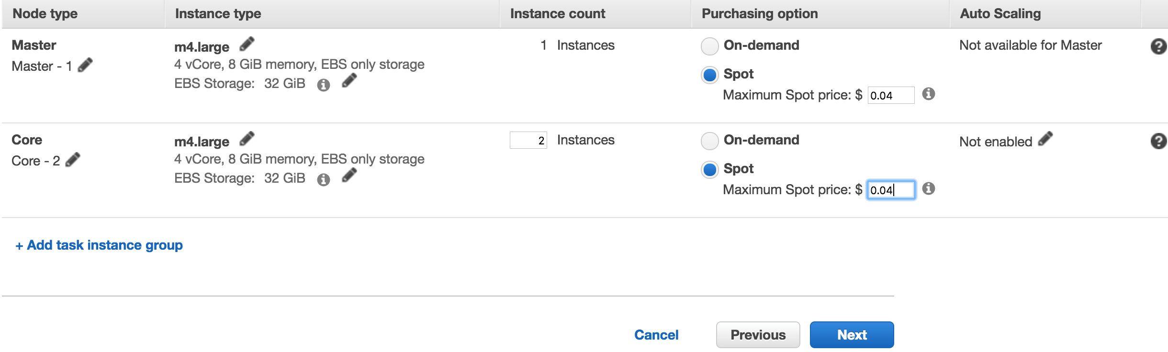Edit the Core - 2 group name pencil
1168x352 pixels.
(73, 159)
